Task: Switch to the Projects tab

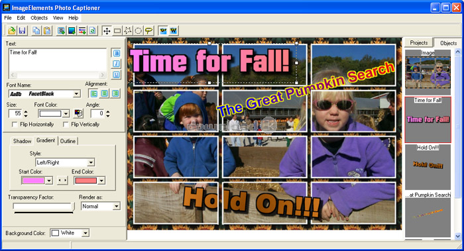Action: pyautogui.click(x=419, y=43)
